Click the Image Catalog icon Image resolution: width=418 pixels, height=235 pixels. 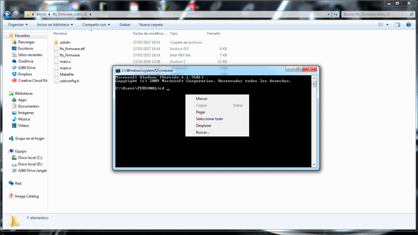pos(11,196)
